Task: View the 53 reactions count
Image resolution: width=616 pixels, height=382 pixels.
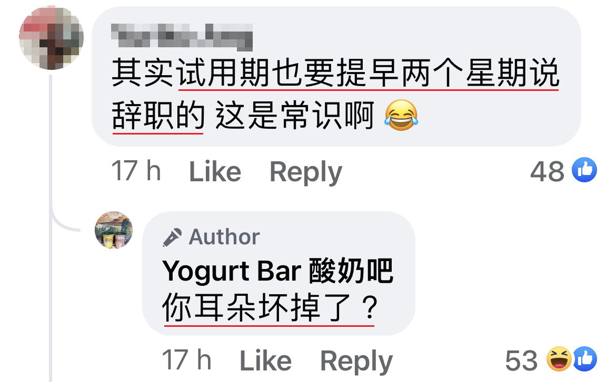Action: pyautogui.click(x=521, y=360)
